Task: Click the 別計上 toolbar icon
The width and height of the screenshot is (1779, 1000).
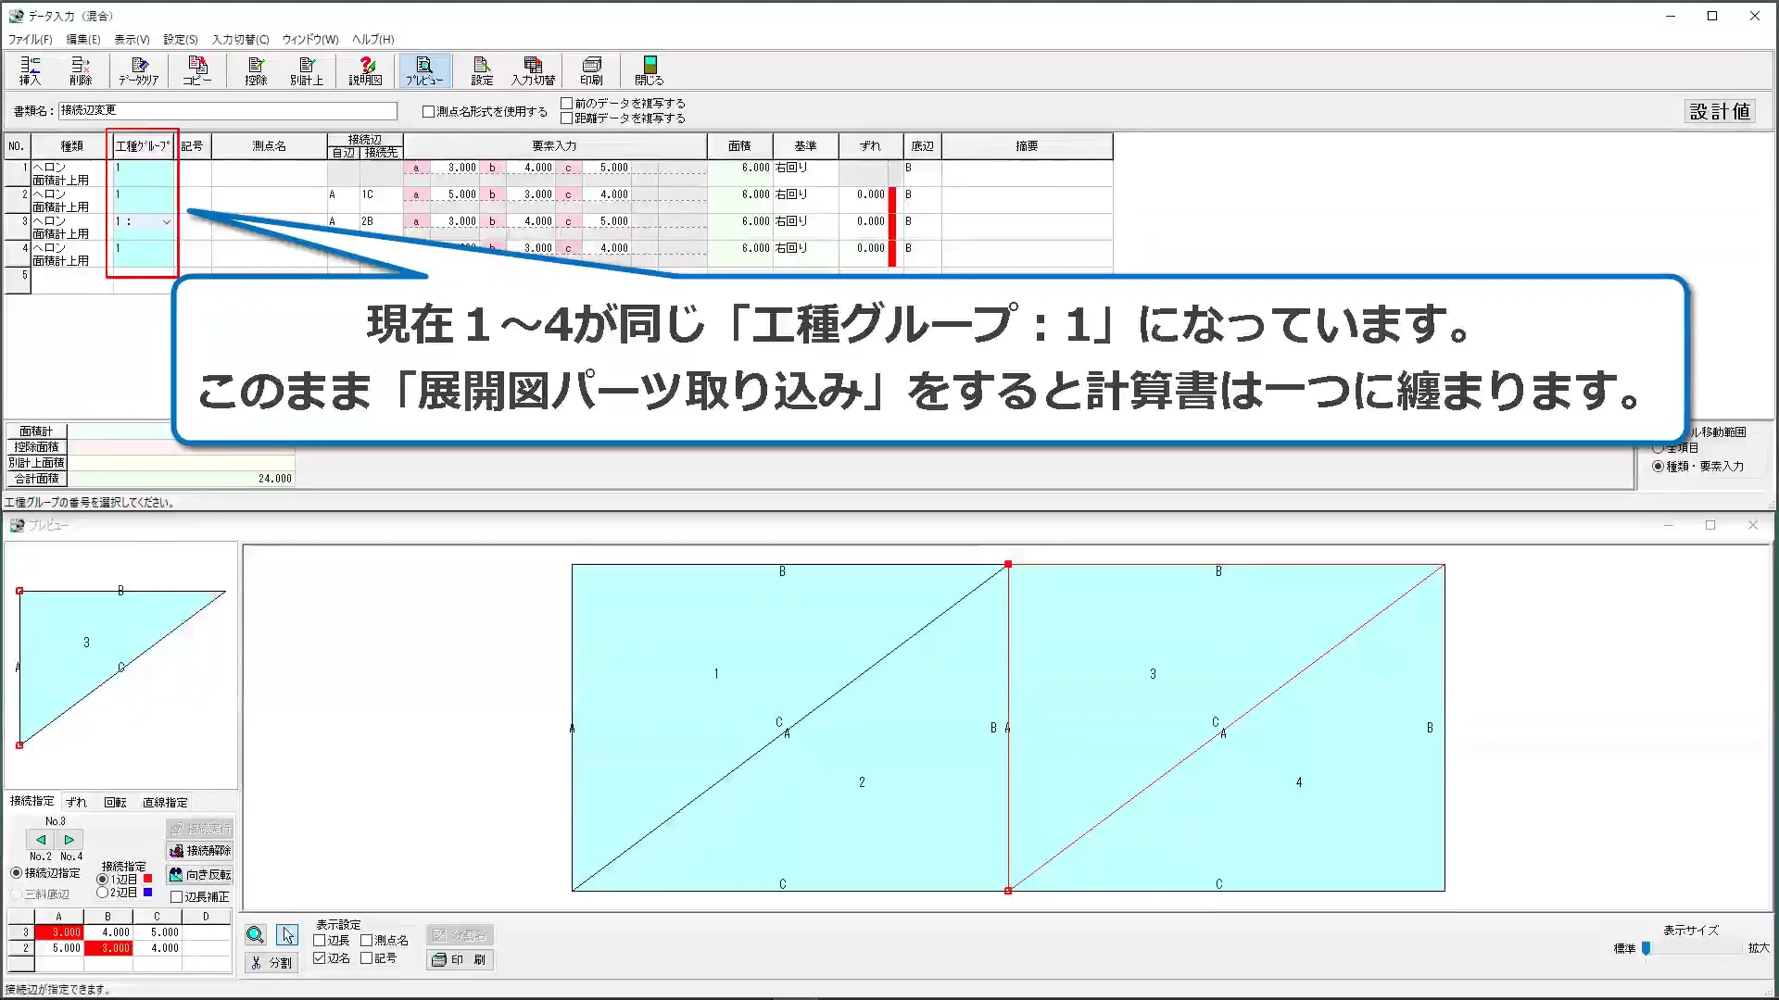Action: [x=307, y=70]
